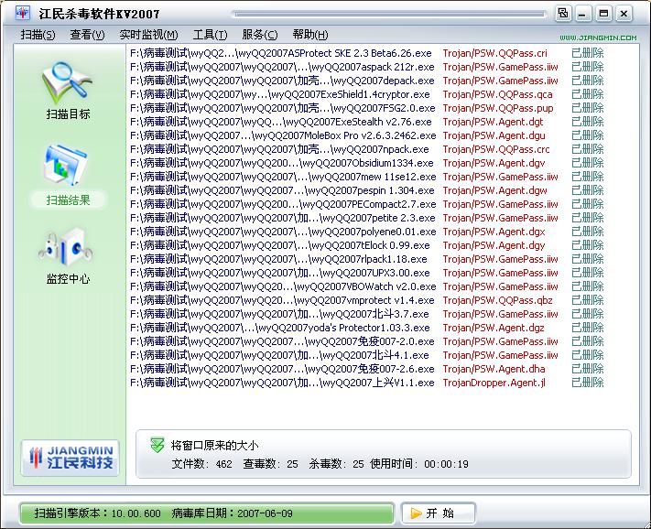Viewport: 651px width, 529px height.
Task: Click virus name Trojan/PSW.Agent.dgt
Action: pyautogui.click(x=493, y=122)
